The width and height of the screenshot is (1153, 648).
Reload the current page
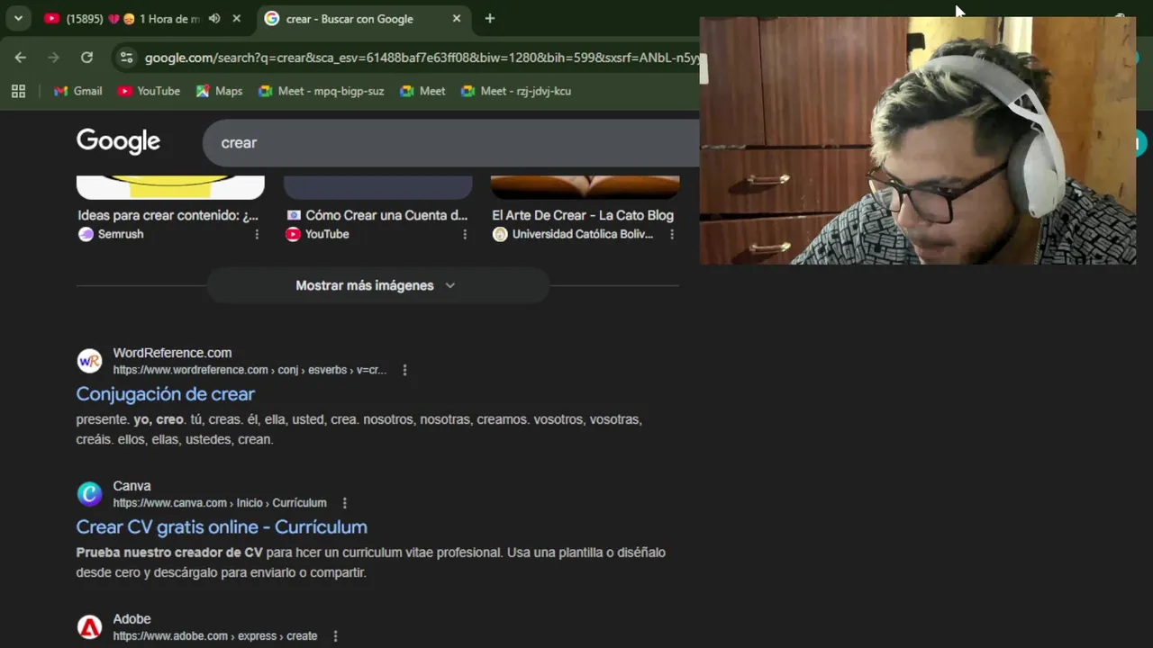click(86, 58)
